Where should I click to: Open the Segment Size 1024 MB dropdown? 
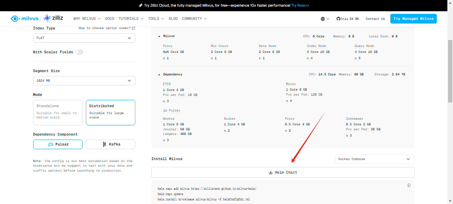pyautogui.click(x=84, y=81)
